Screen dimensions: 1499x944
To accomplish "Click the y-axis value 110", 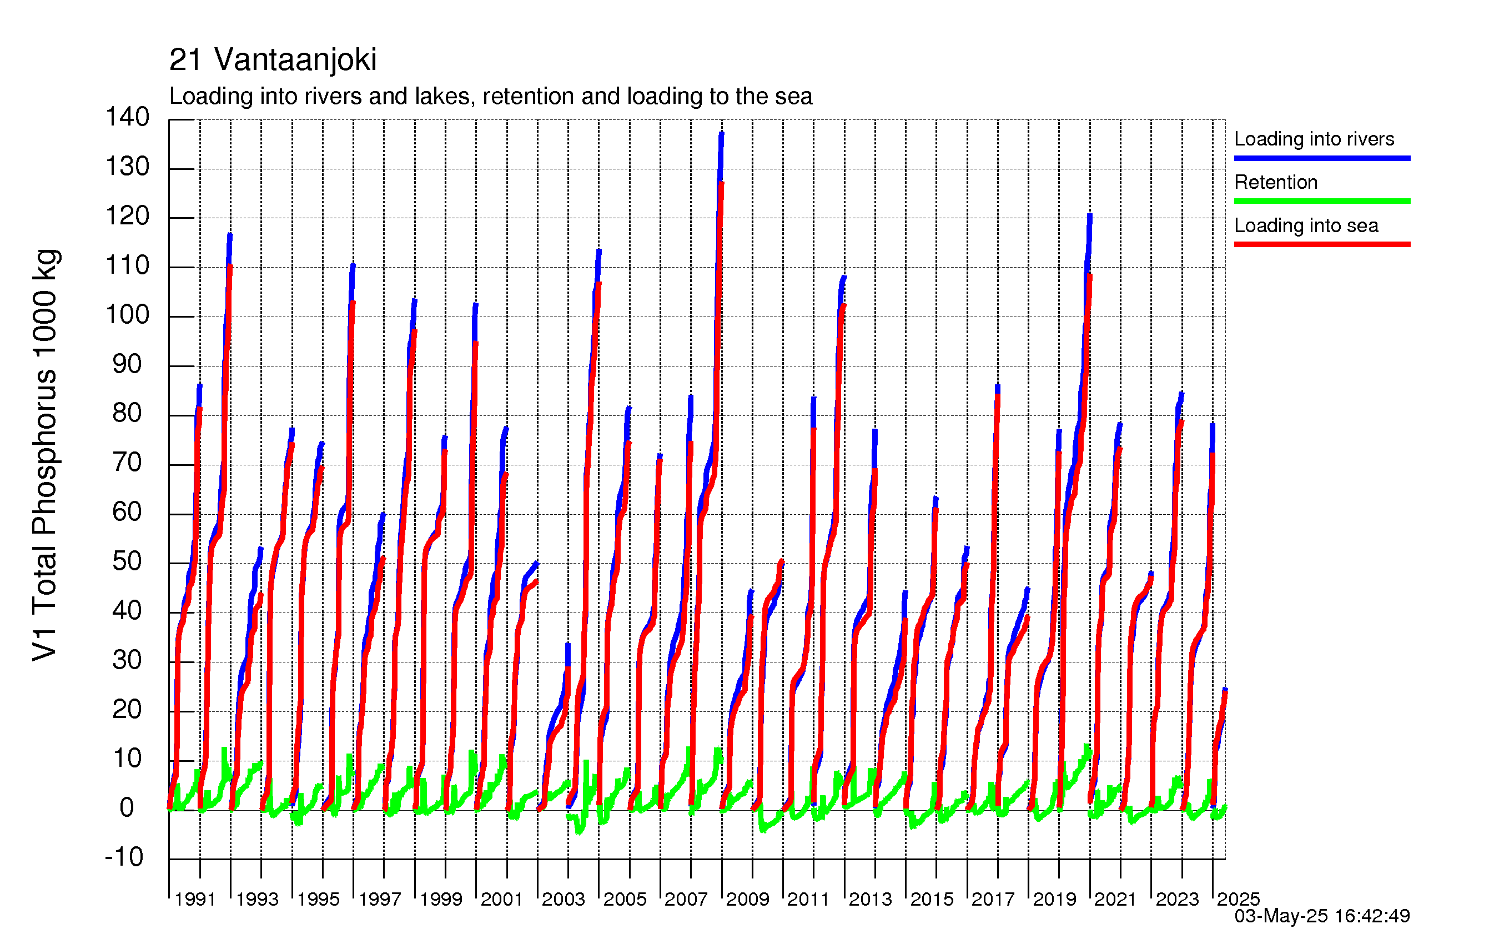I will coord(127,265).
